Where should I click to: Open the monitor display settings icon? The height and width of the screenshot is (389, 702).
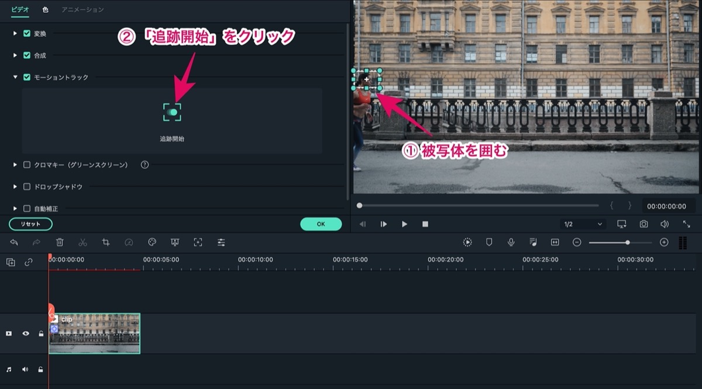point(622,224)
